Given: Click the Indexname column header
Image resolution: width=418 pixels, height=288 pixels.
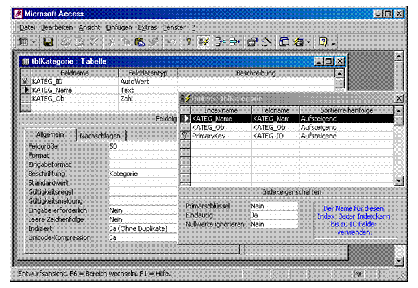Looking at the screenshot, I should 221,110.
